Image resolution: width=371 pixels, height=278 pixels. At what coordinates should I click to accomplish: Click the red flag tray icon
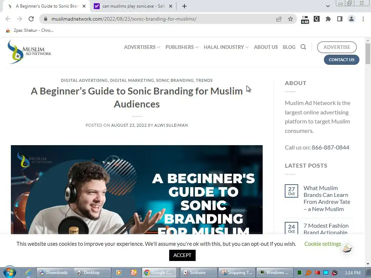317,273
